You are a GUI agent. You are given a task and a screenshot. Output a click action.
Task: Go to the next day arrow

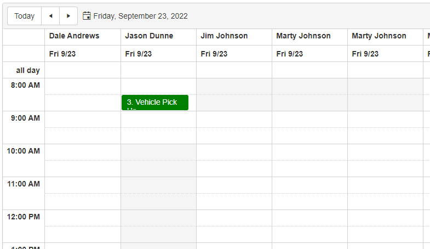tap(68, 16)
